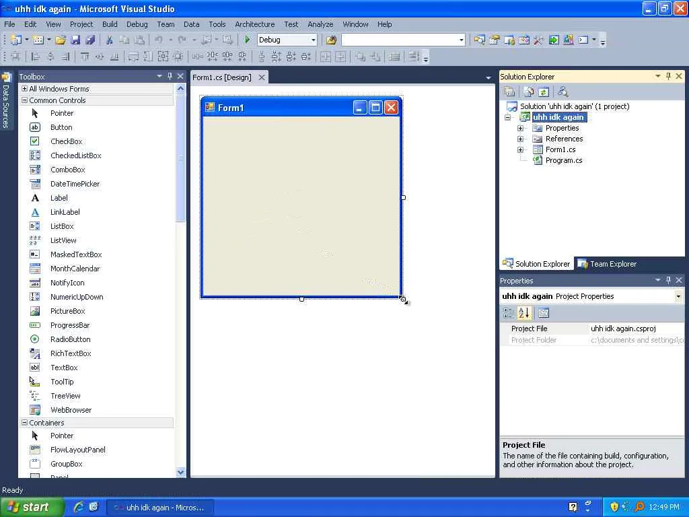Click Refresh icon in Solution Explorer
This screenshot has width=689, height=517.
544,92
